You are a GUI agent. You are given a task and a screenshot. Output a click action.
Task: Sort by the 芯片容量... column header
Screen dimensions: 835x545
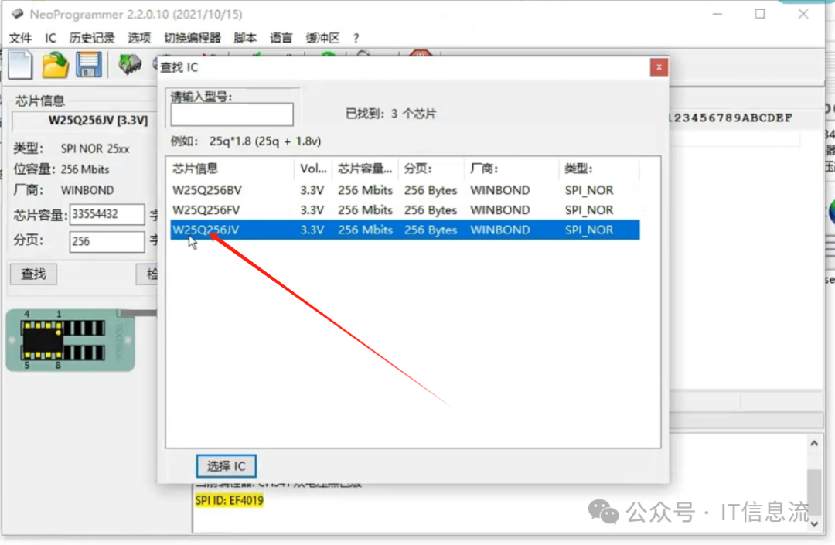(365, 169)
